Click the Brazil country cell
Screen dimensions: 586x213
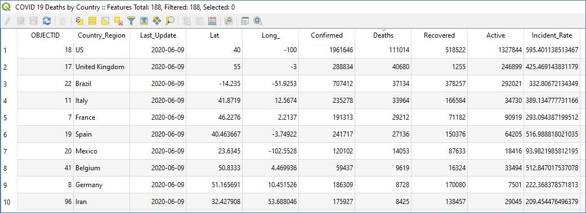(x=102, y=84)
